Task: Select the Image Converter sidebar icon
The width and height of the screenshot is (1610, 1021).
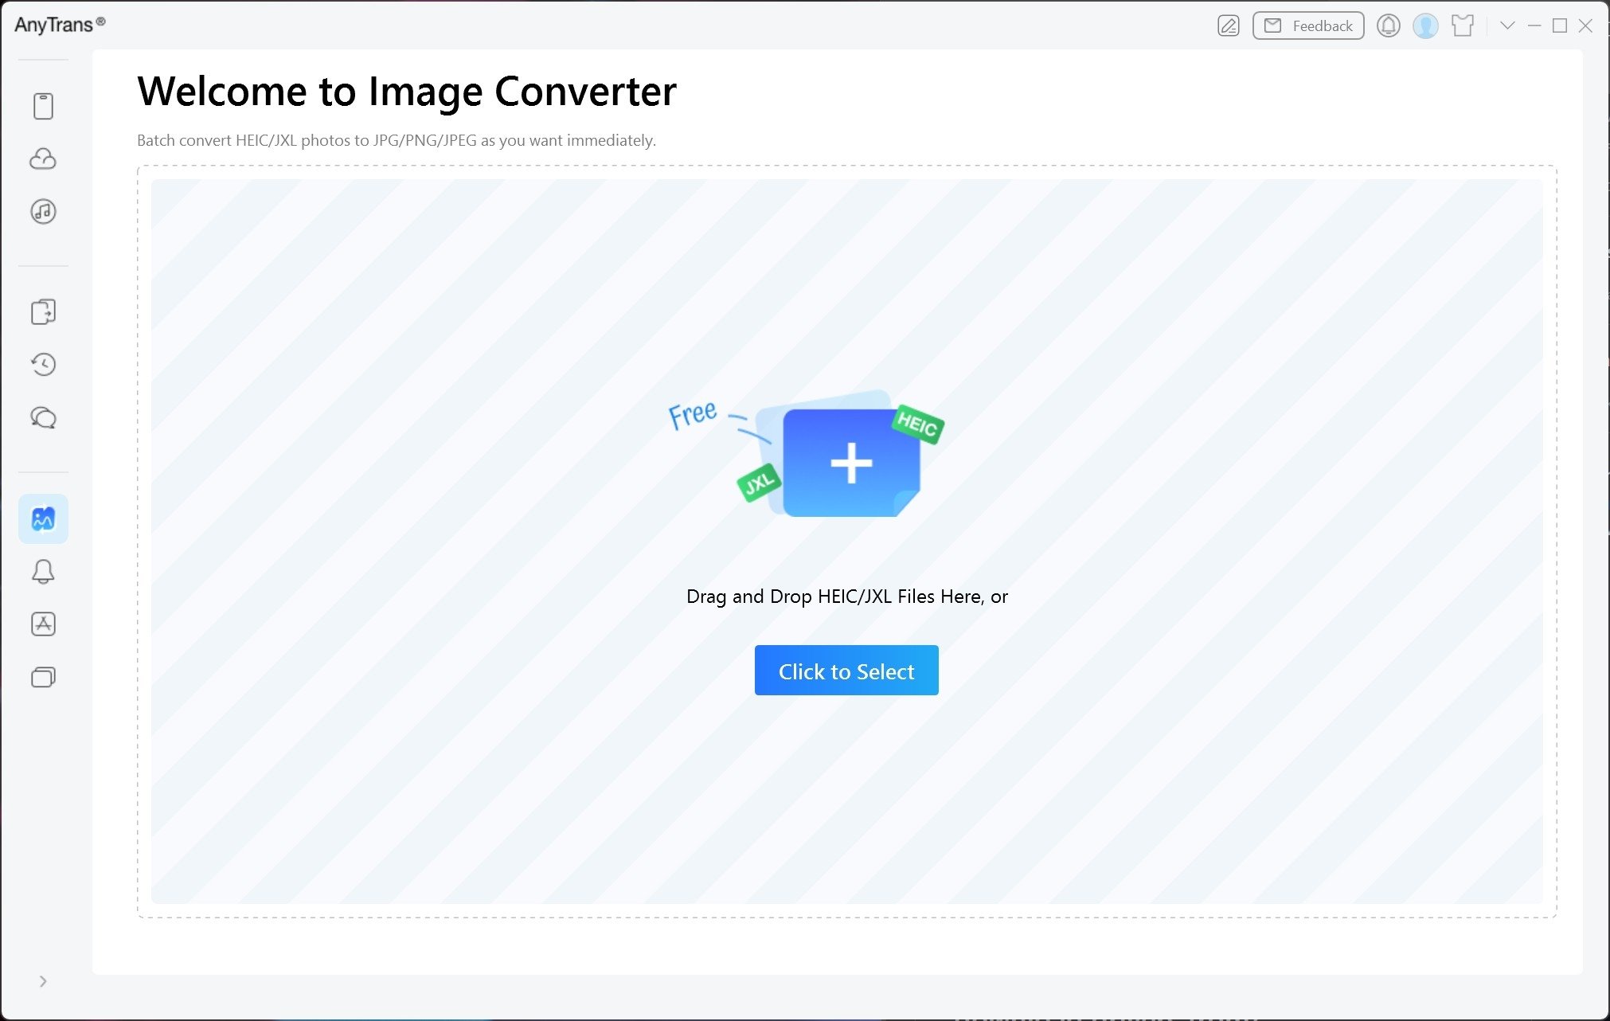Action: pyautogui.click(x=43, y=519)
